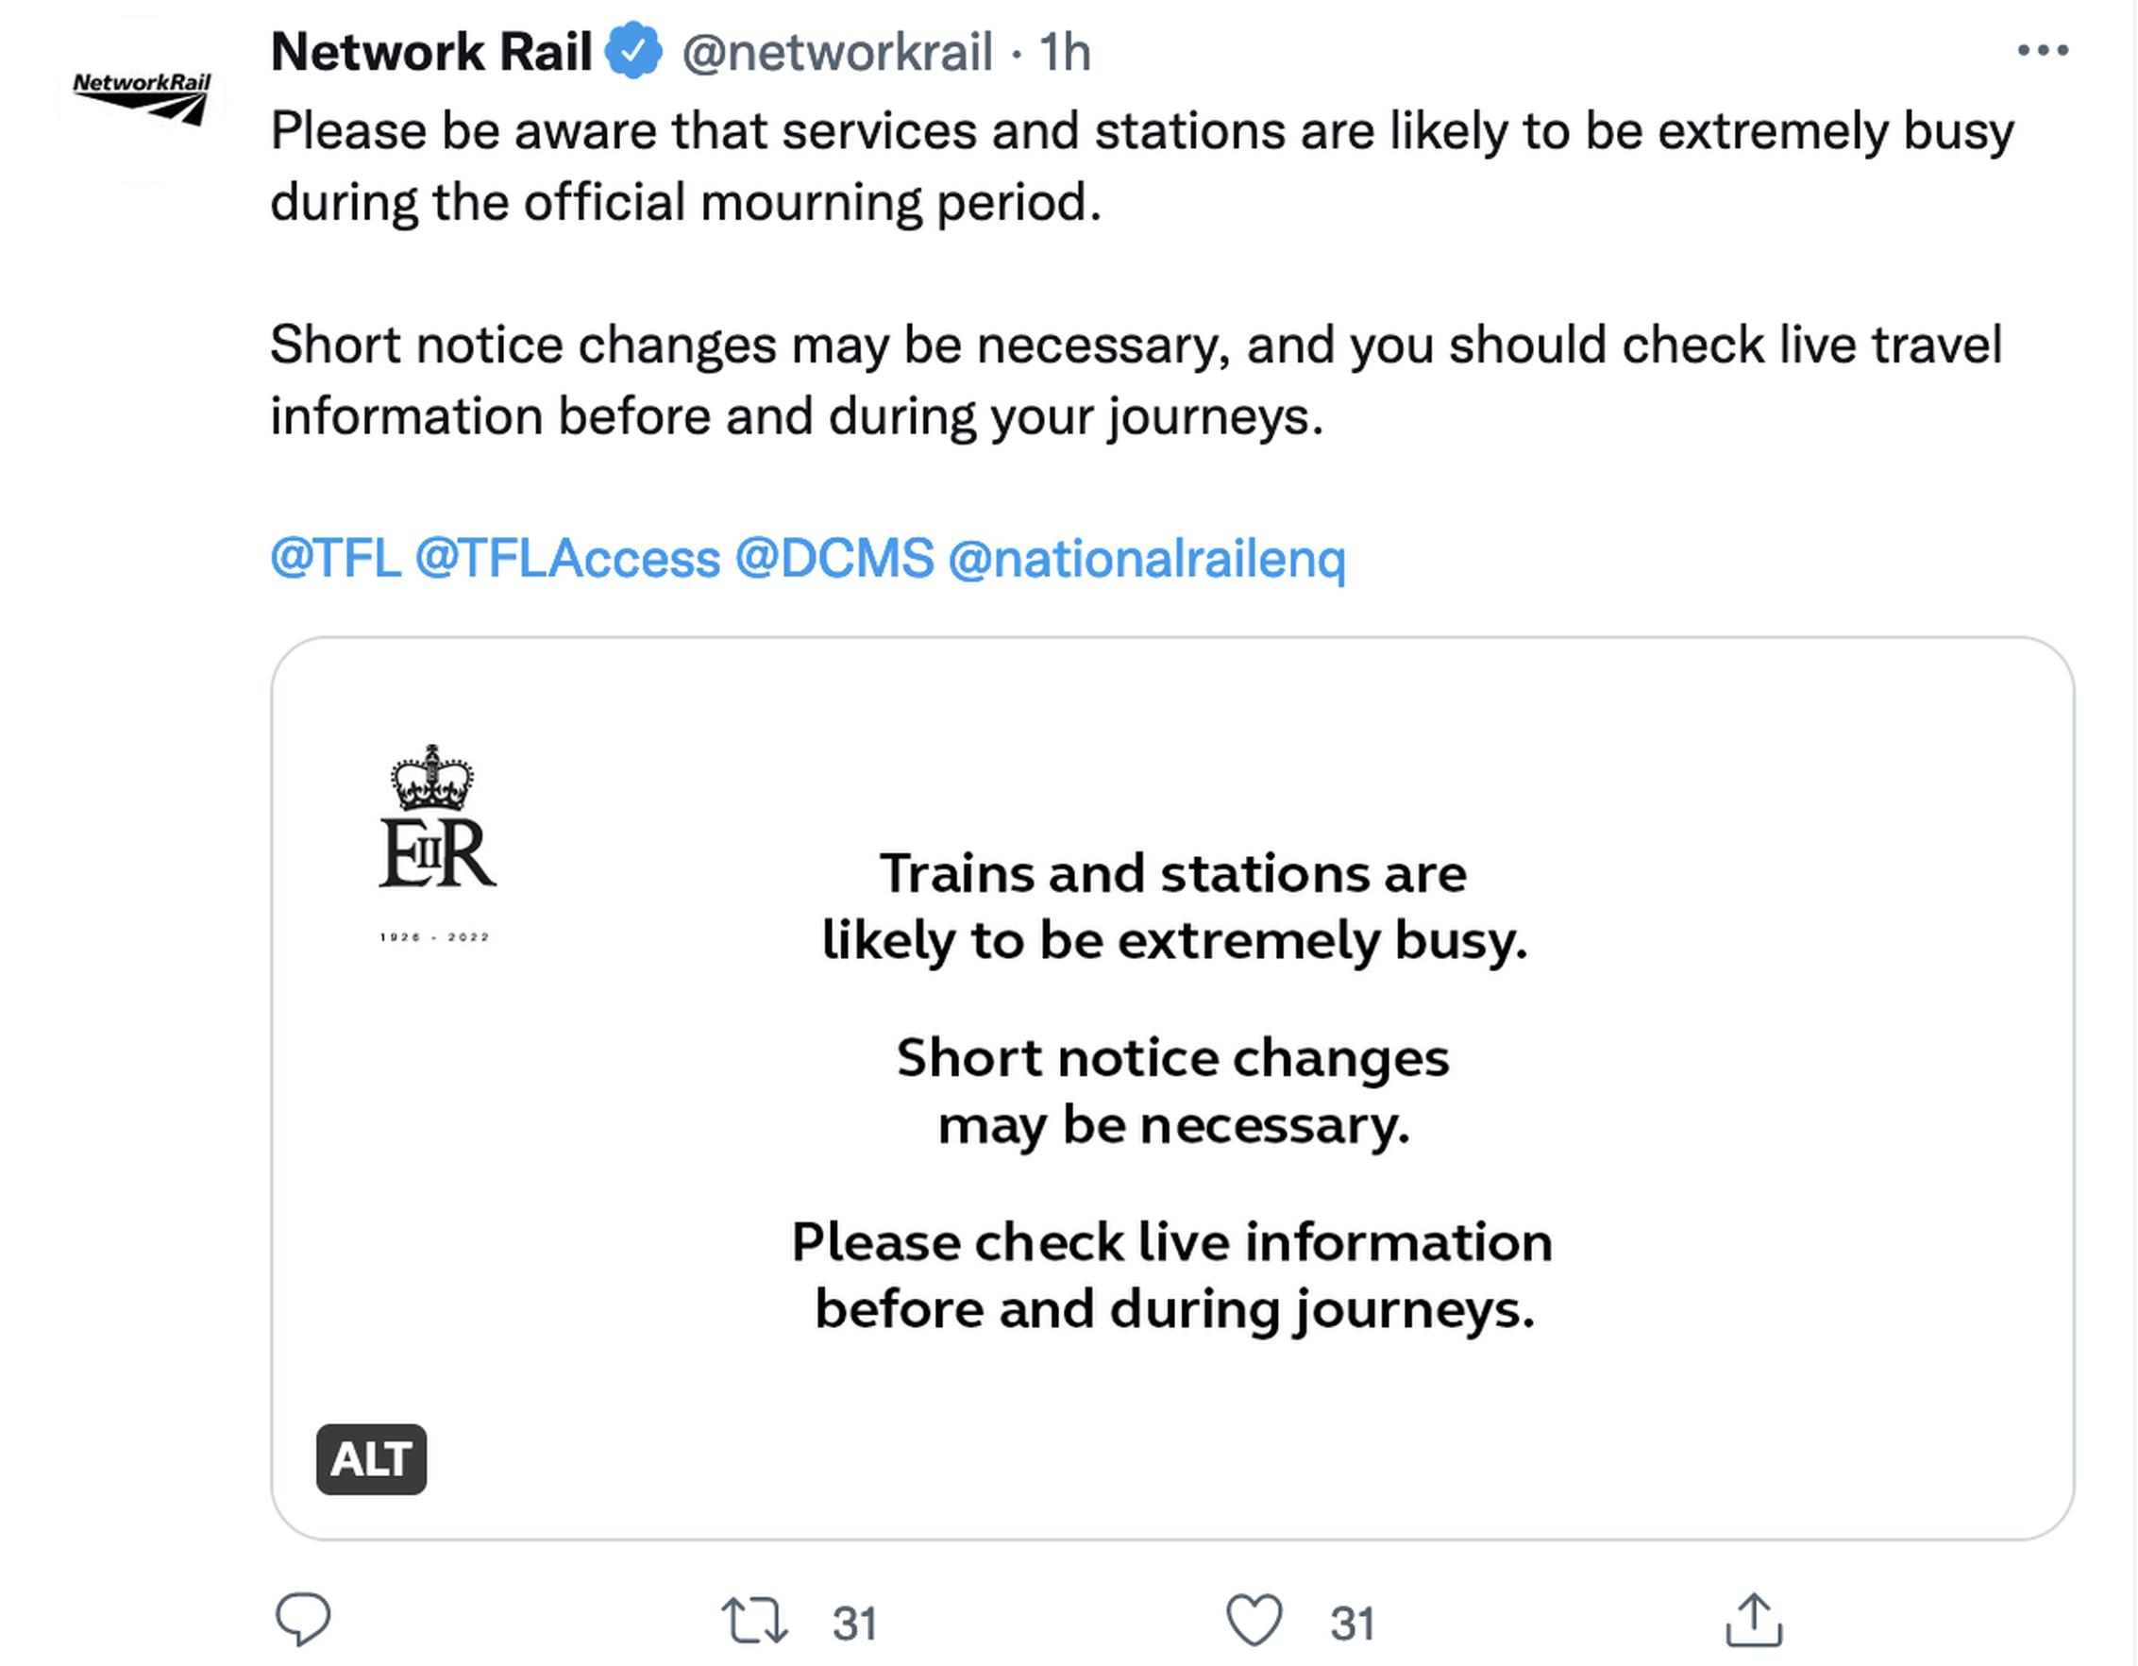Retweet this Network Rail post
Viewport: 2138px width, 1666px height.
point(753,1620)
